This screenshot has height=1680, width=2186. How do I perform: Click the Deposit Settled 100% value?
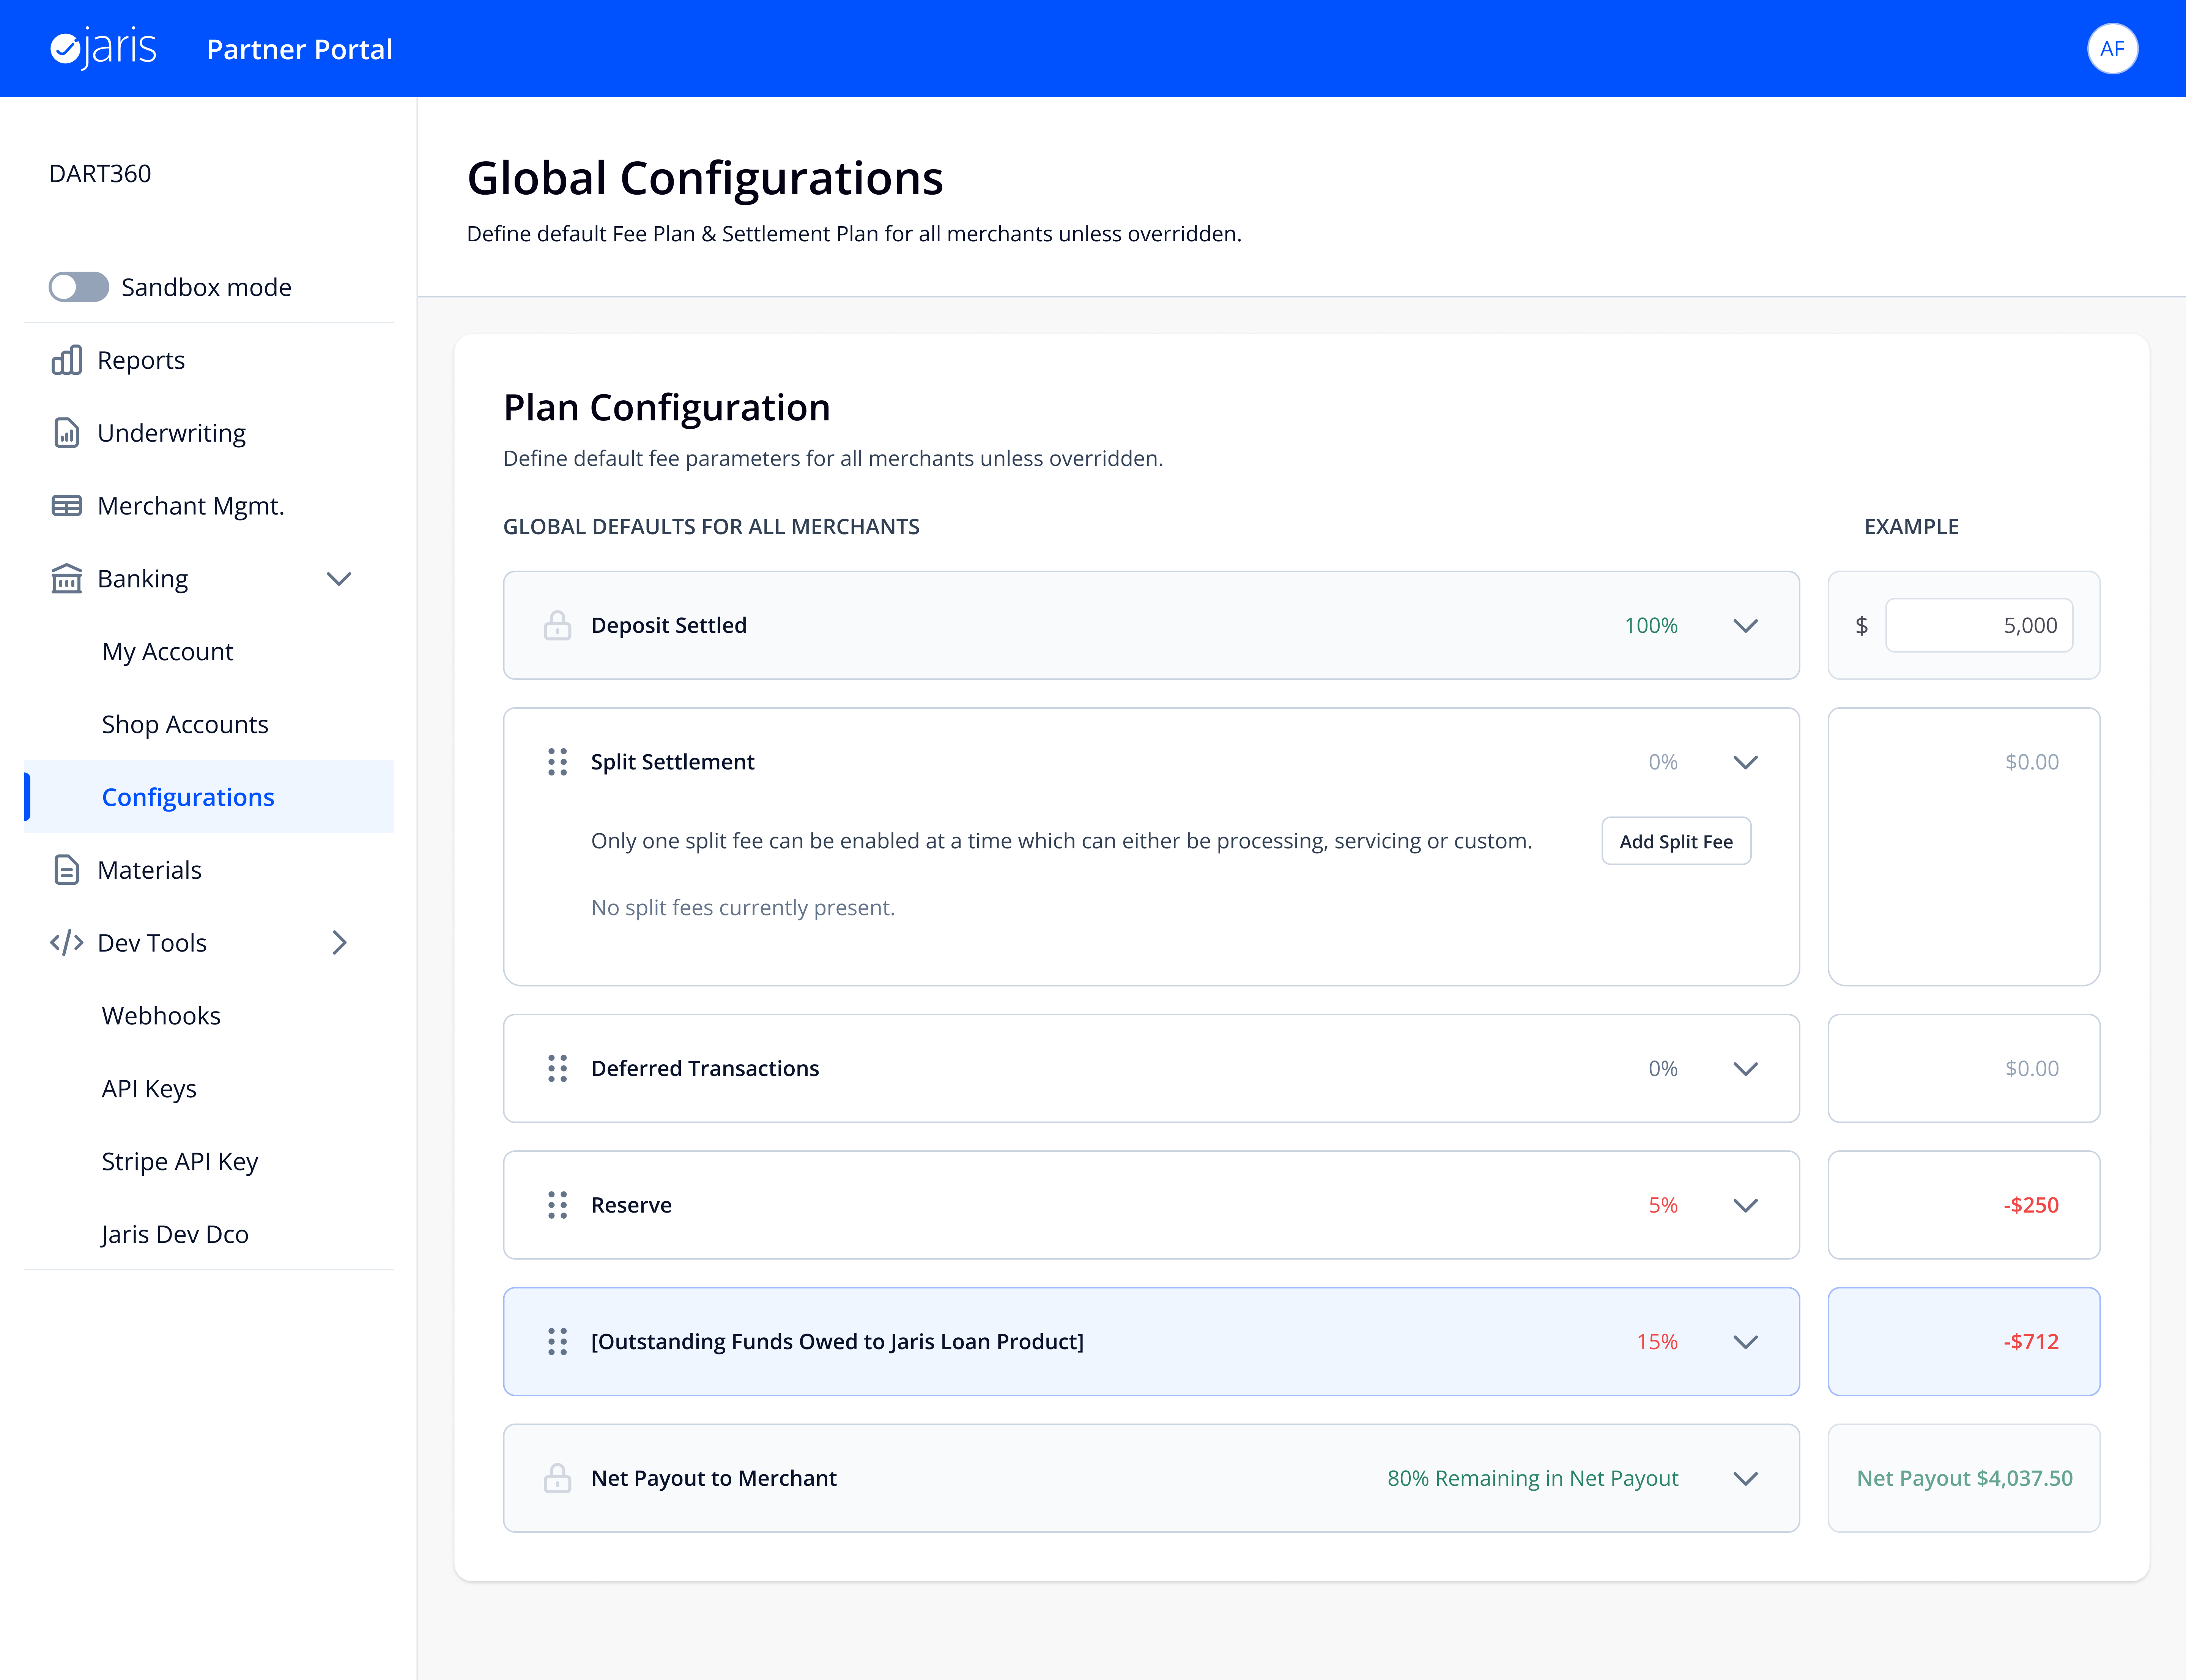pos(1651,625)
